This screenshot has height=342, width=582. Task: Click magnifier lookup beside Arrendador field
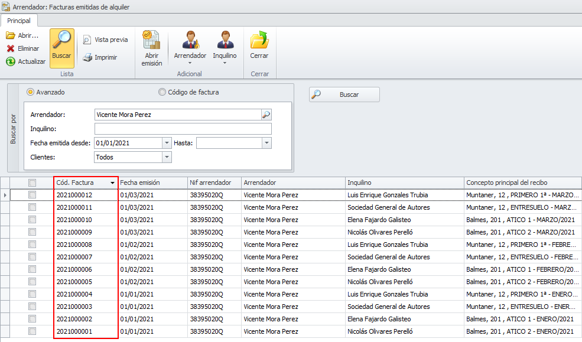pos(266,115)
